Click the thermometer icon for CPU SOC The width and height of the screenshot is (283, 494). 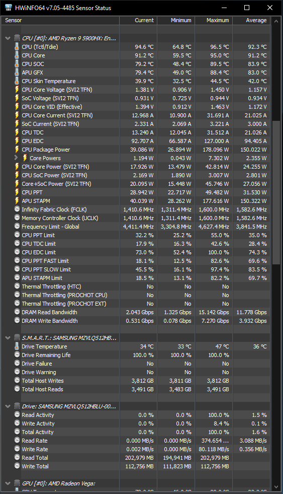[x=17, y=63]
